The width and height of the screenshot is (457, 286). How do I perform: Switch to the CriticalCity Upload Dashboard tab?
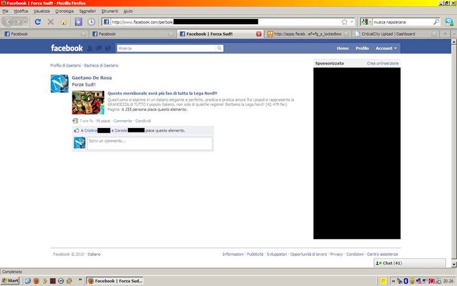[x=396, y=34]
